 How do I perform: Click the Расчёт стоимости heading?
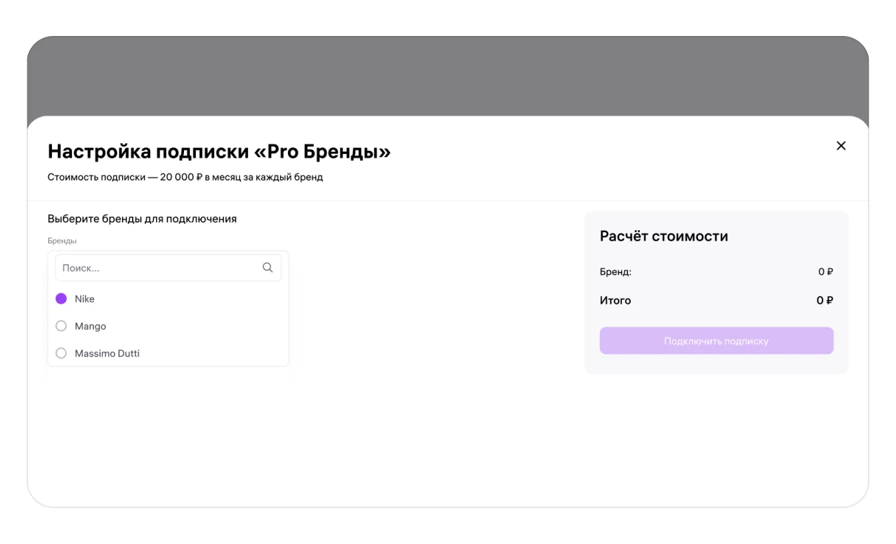point(664,236)
